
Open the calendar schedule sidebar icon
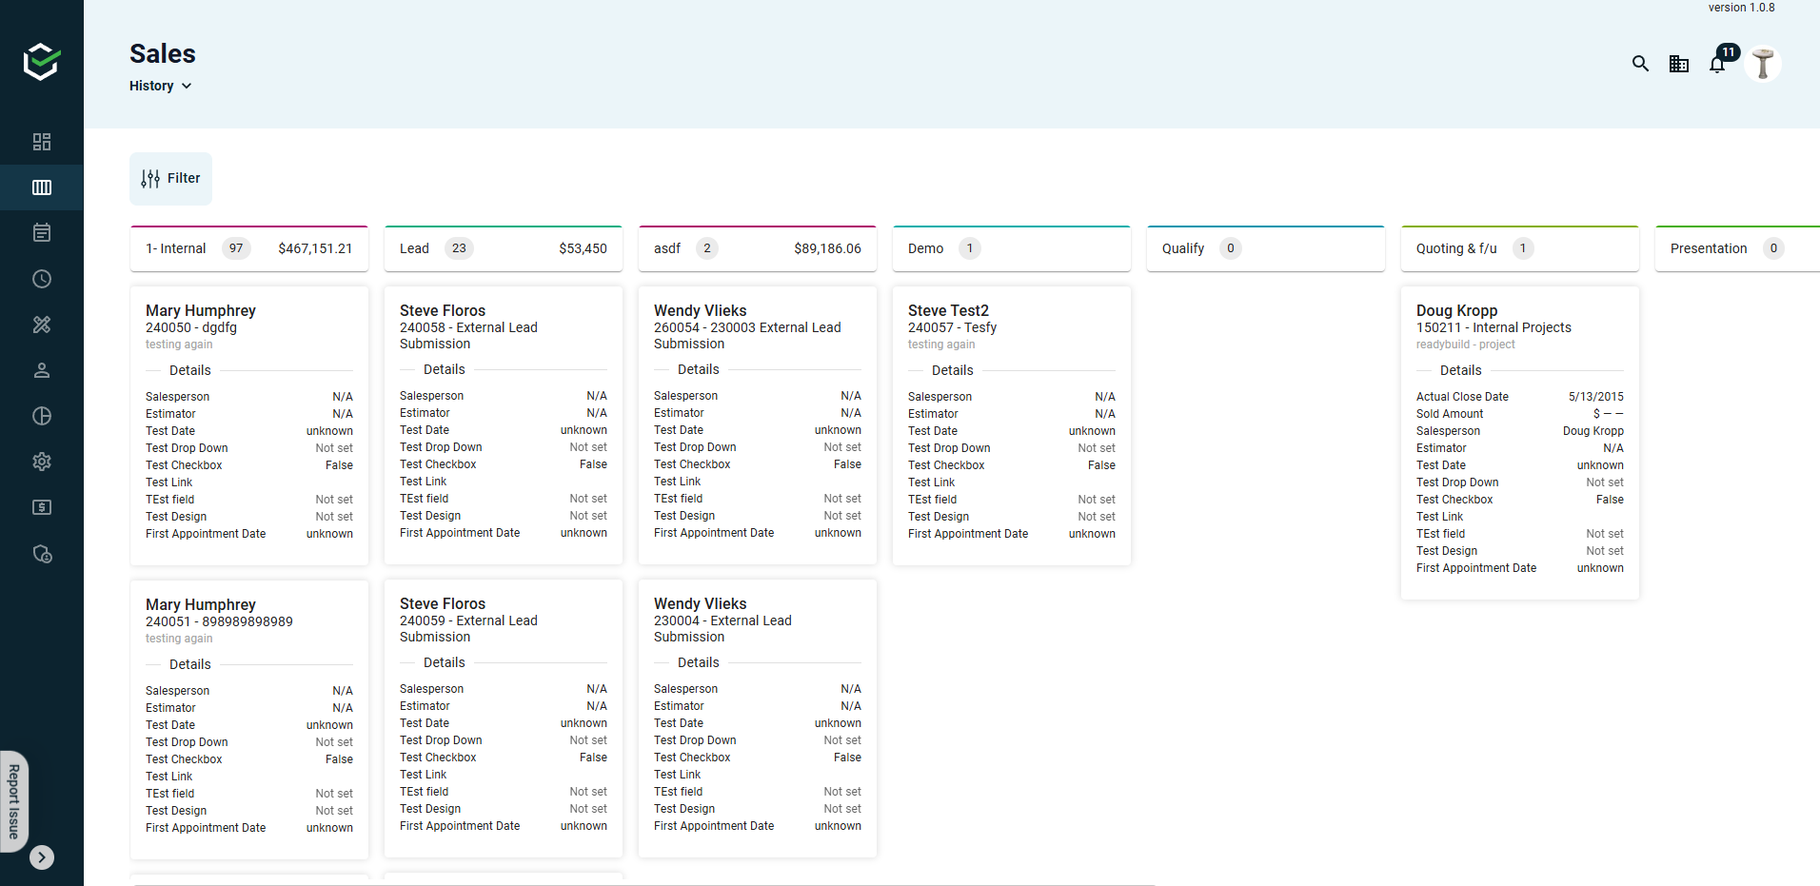point(42,233)
